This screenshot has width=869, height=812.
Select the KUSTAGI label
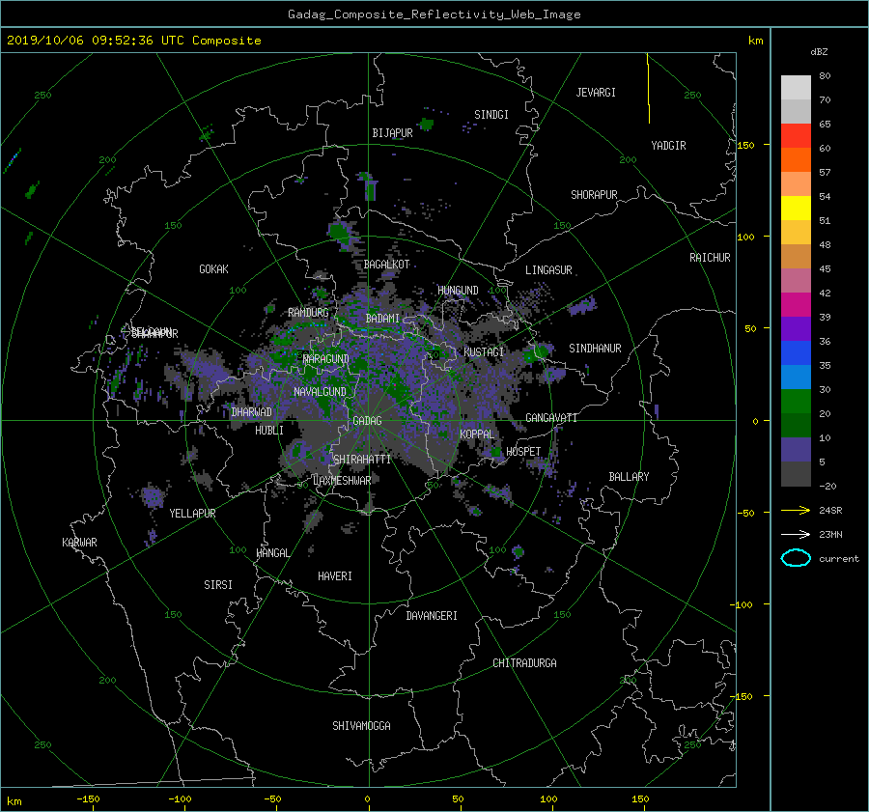coord(484,352)
